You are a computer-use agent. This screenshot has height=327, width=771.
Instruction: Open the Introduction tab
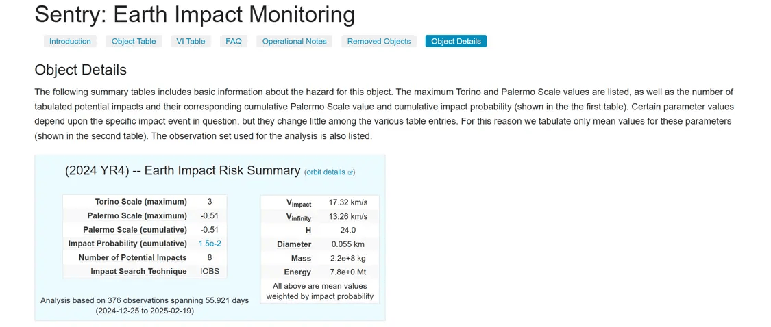pos(70,41)
